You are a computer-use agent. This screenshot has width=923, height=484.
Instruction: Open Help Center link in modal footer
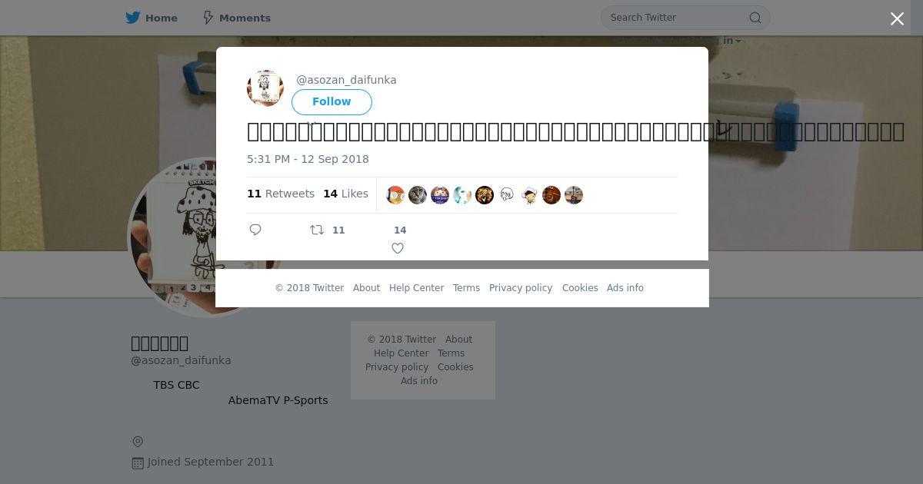416,288
